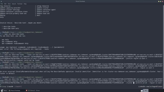
Task: Click the Parrot Terminal taskbar icon
Action: pyautogui.click(x=10, y=90)
